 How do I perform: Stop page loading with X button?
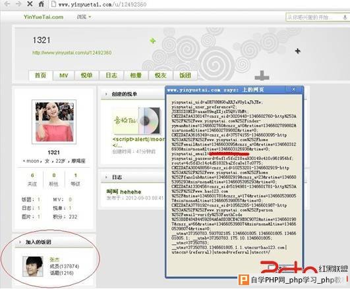pos(30,4)
